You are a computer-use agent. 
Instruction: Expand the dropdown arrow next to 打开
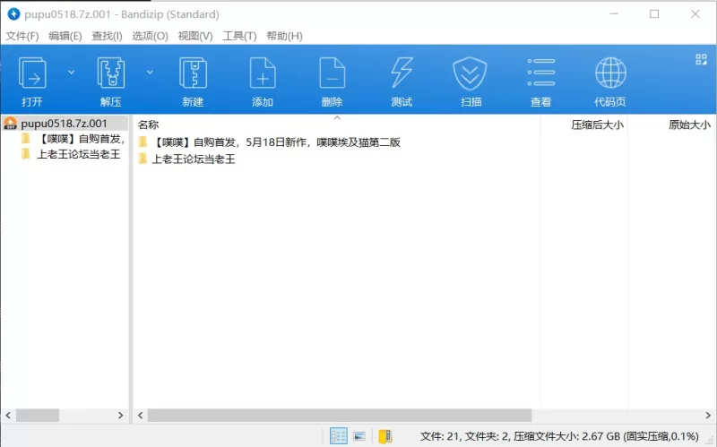point(72,72)
